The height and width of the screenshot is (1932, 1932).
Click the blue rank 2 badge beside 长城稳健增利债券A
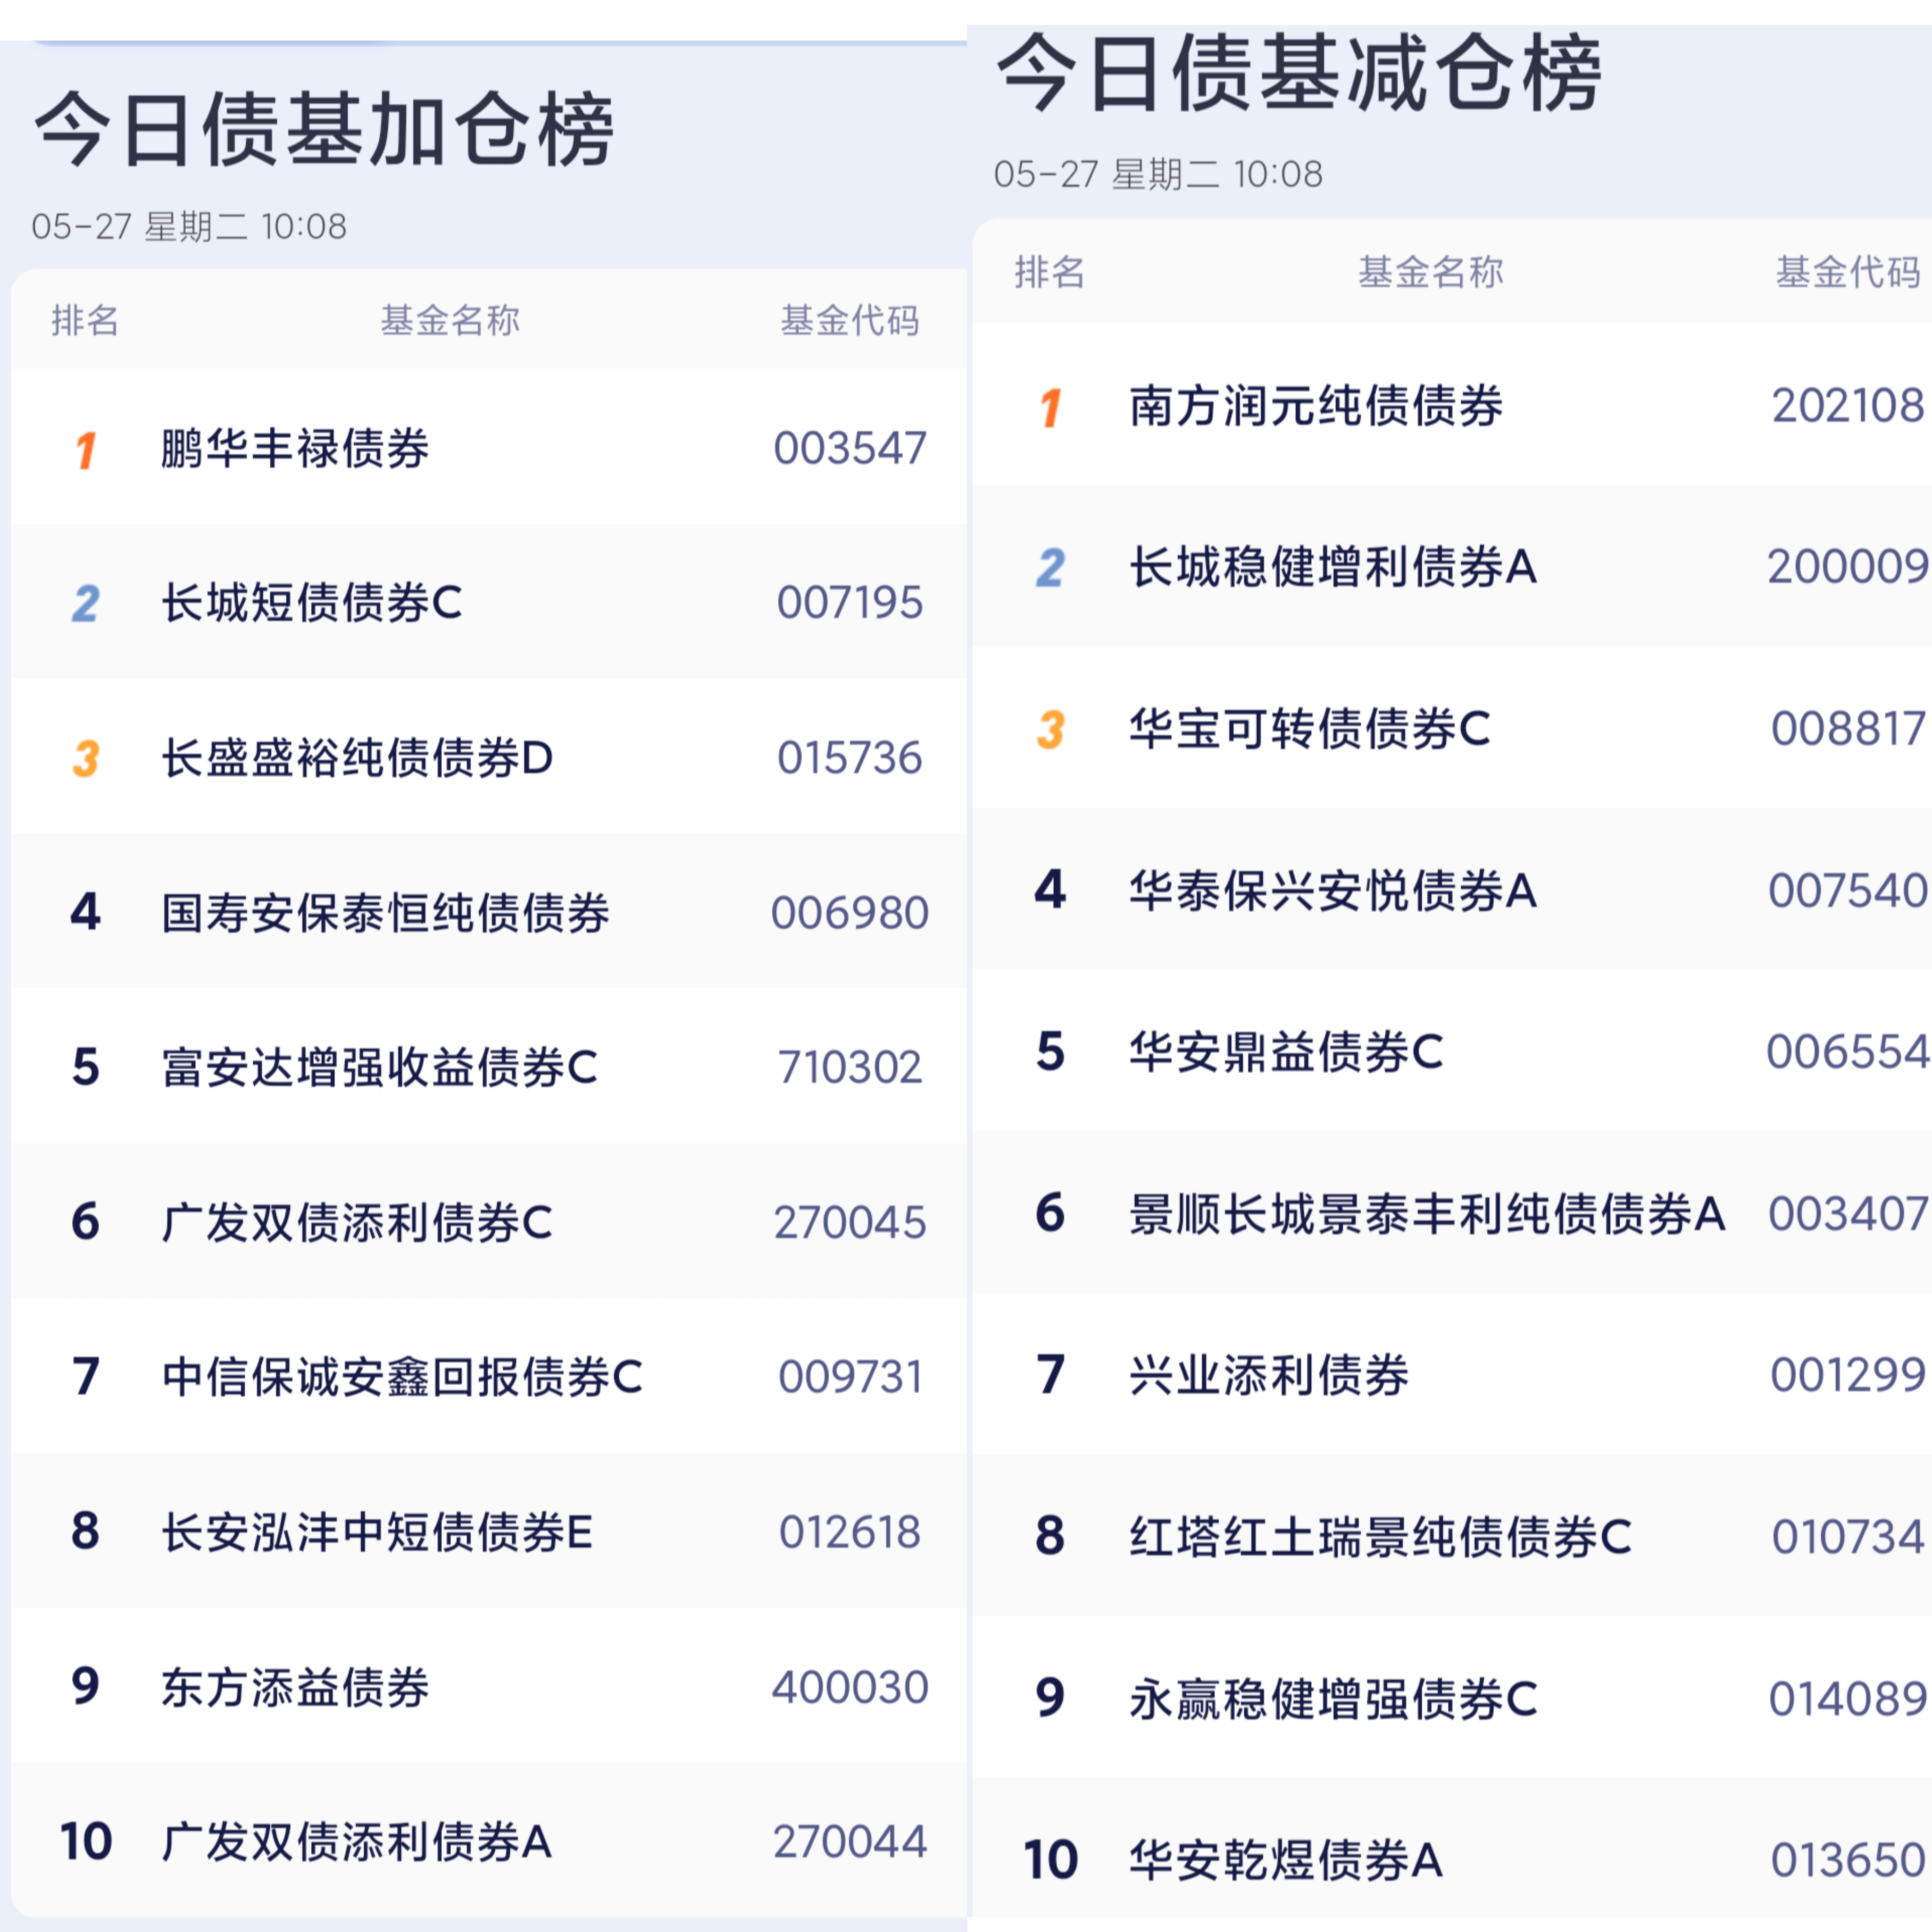[x=1050, y=567]
